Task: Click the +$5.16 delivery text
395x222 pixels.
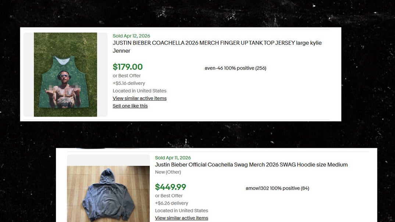Action: pos(128,83)
